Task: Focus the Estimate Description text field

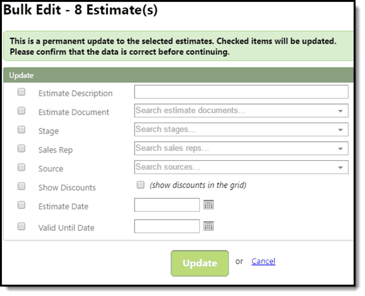Action: [x=241, y=92]
